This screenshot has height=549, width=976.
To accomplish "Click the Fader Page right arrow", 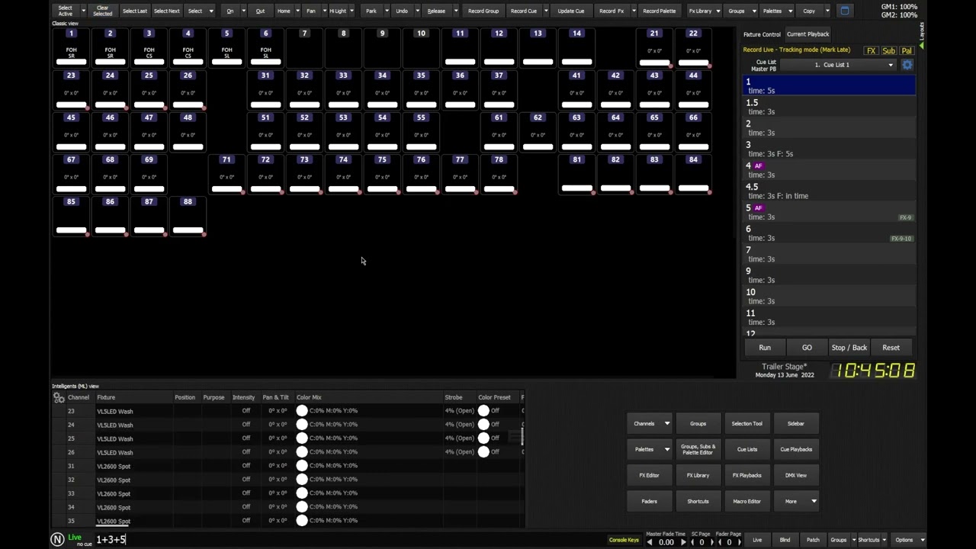I will tap(738, 542).
